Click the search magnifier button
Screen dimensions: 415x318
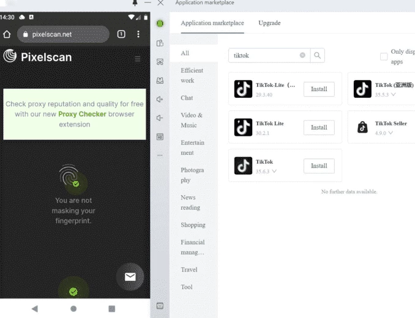(x=317, y=56)
